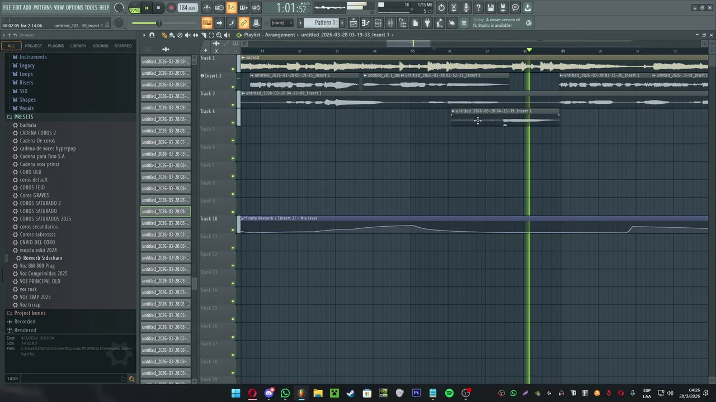The height and width of the screenshot is (402, 716).
Task: Select the Playback speaker tool in playlist toolbar
Action: click(x=227, y=35)
